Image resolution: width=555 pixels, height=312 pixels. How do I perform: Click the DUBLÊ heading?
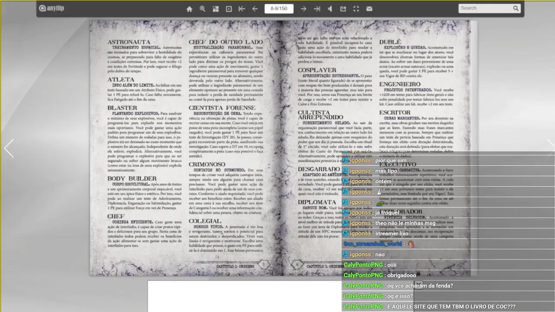[390, 42]
